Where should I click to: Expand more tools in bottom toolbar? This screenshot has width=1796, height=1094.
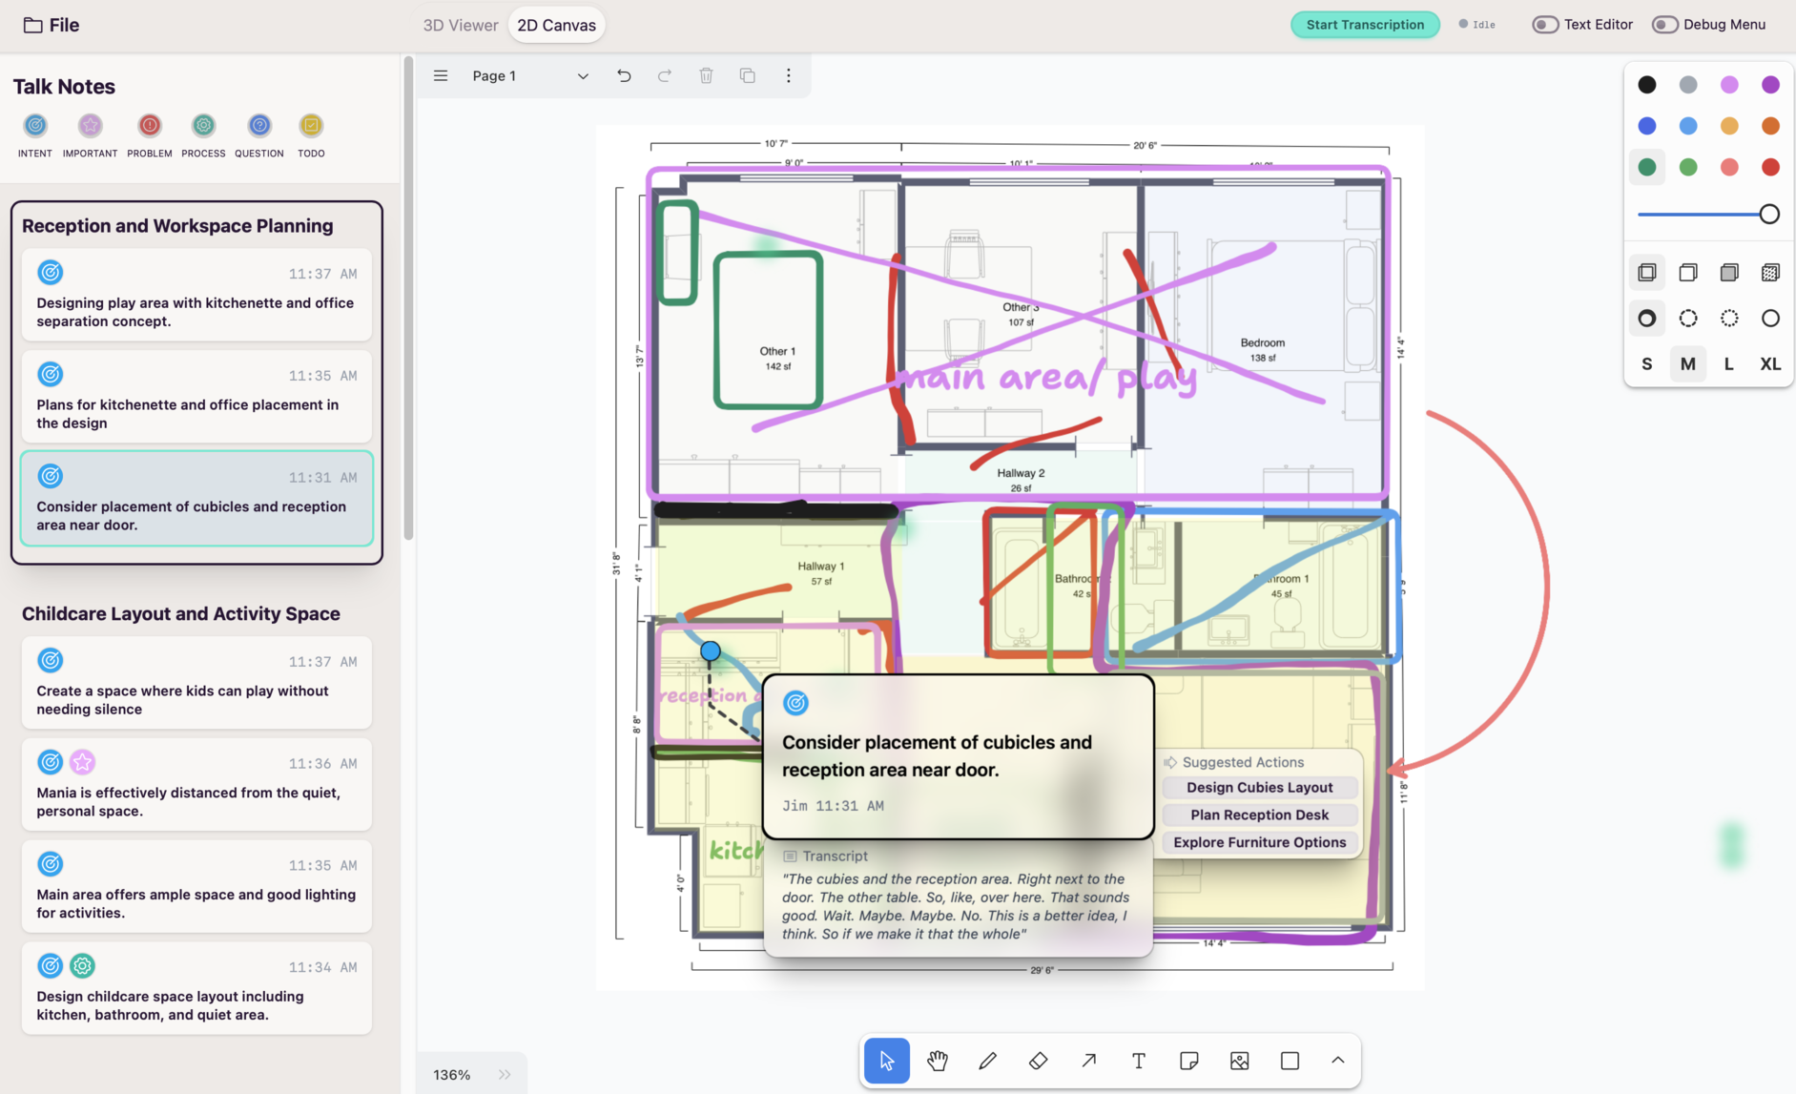(1337, 1061)
